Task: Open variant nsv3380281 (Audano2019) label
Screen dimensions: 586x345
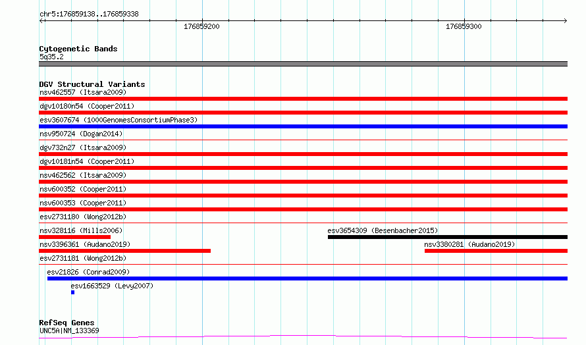Action: click(469, 244)
